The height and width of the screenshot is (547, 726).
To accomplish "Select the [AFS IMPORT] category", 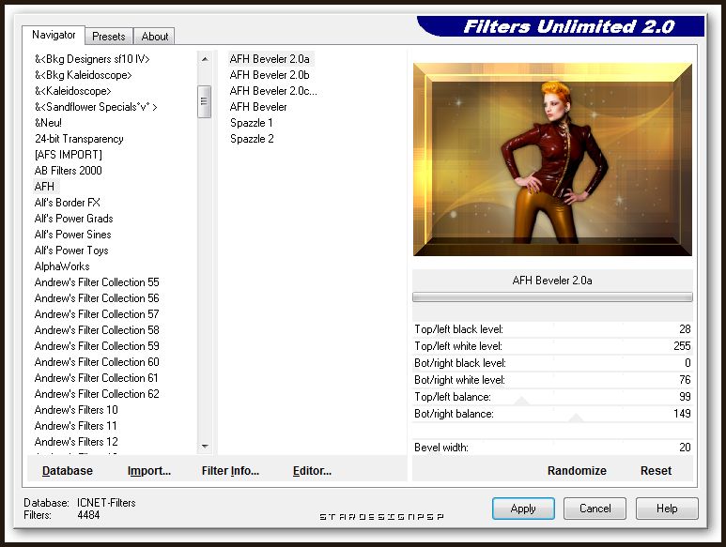I will click(x=68, y=155).
